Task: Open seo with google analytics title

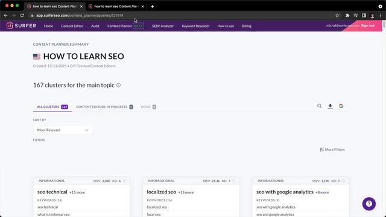Action: pyautogui.click(x=285, y=192)
